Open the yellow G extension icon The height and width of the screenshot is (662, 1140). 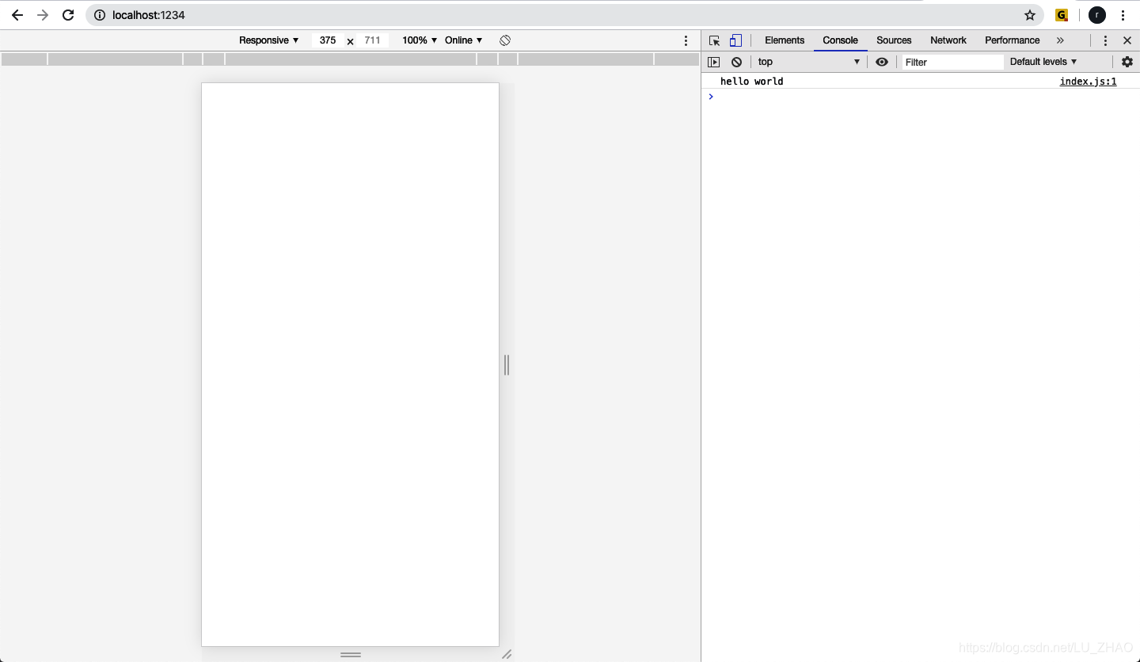[x=1062, y=15]
